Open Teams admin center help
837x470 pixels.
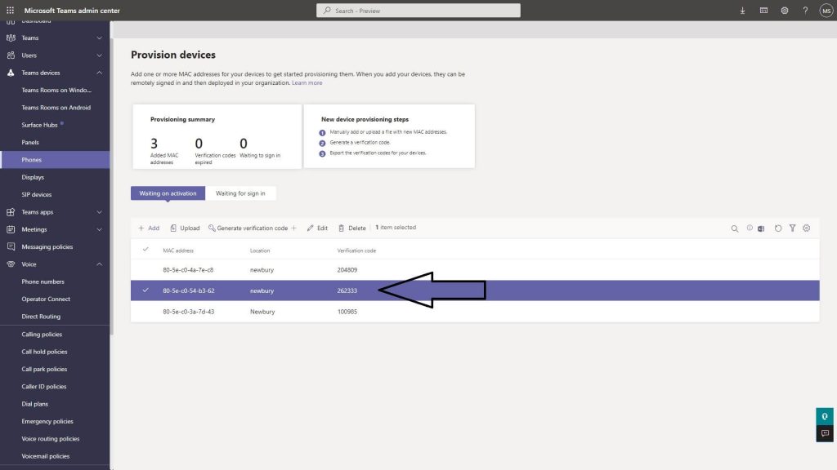coord(805,10)
